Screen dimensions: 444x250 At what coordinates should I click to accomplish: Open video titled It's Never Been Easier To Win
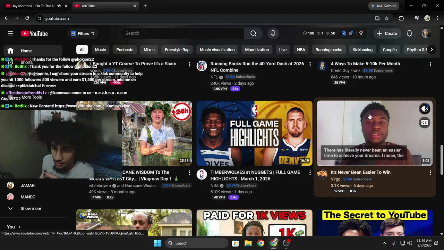pyautogui.click(x=360, y=172)
